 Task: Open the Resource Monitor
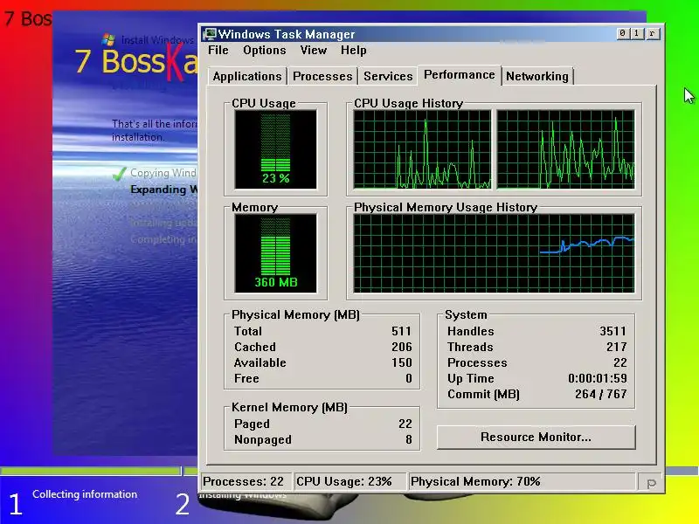536,438
